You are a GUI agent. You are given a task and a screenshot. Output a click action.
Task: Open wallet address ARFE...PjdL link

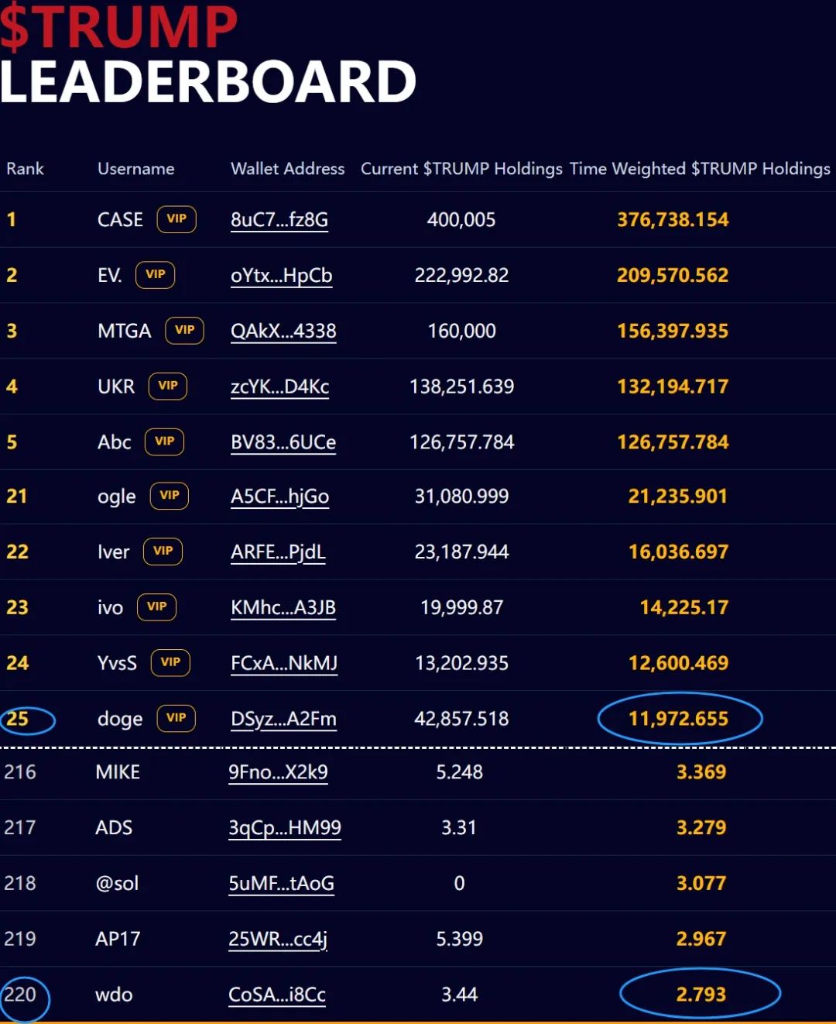point(278,553)
